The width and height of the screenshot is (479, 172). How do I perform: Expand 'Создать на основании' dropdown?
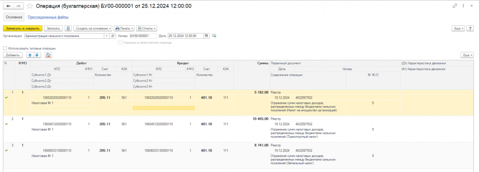pos(93,29)
